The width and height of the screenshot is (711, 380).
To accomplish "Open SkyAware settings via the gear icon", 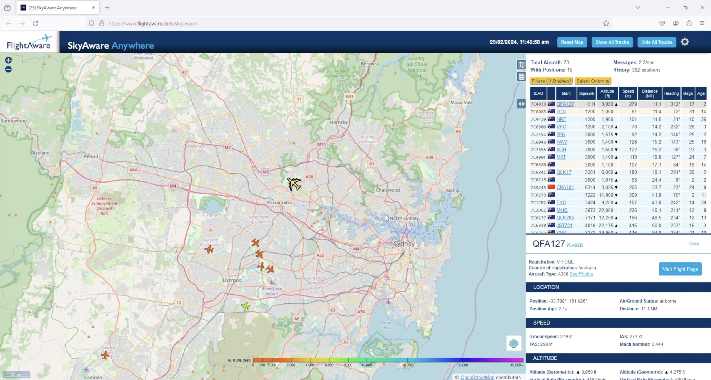I will point(685,42).
